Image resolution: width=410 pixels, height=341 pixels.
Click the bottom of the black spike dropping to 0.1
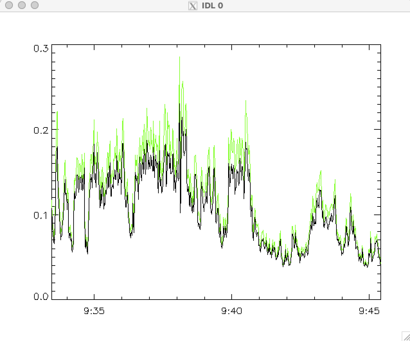click(x=180, y=212)
